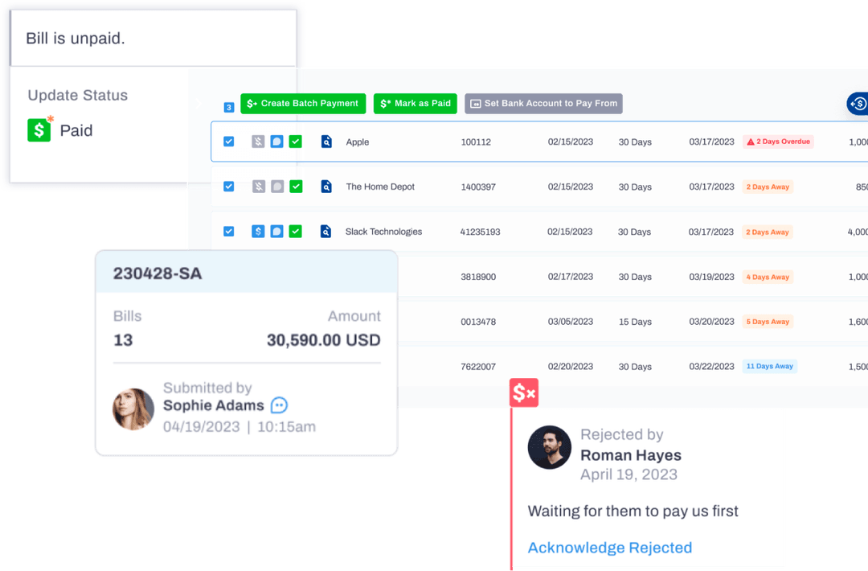
Task: Click the blue currency exchange icon at top right
Action: pyautogui.click(x=858, y=103)
